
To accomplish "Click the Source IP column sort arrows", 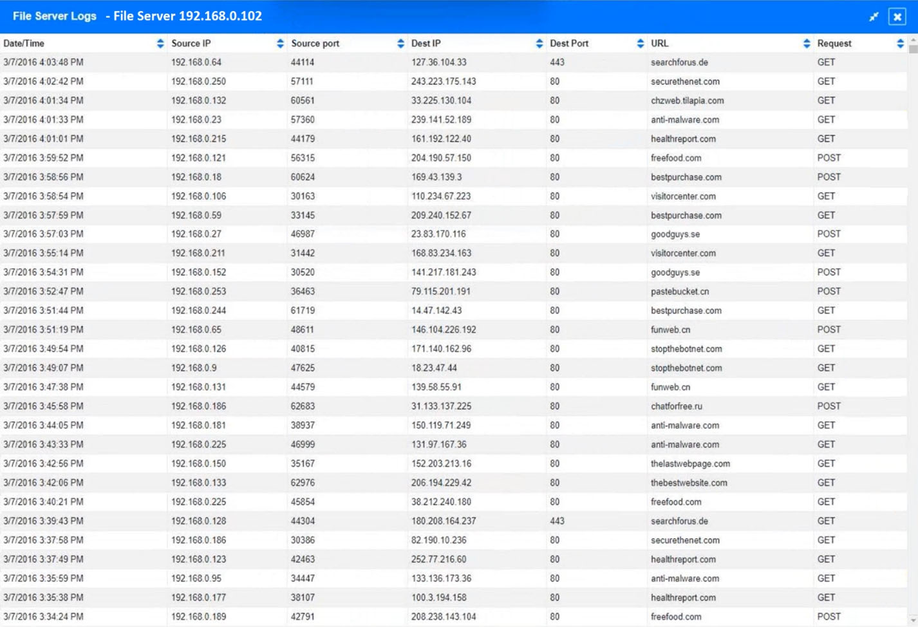I will point(280,43).
